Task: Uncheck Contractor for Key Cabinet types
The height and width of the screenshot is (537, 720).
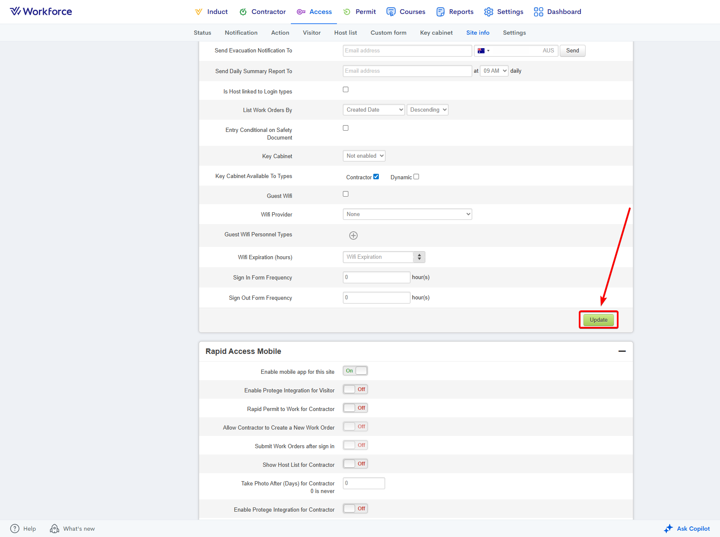Action: 376,177
